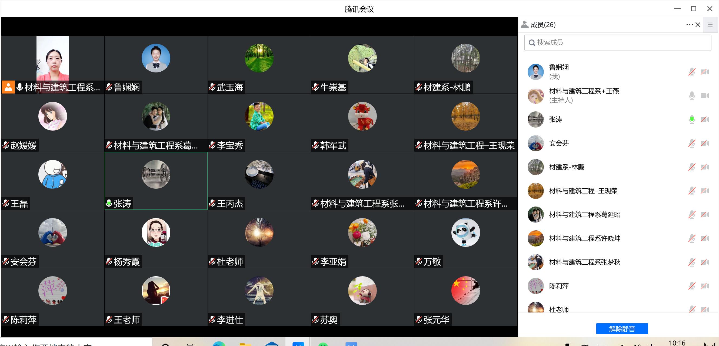Toggle 鲁娴娴's camera icon in member list
The width and height of the screenshot is (719, 346).
(x=705, y=72)
